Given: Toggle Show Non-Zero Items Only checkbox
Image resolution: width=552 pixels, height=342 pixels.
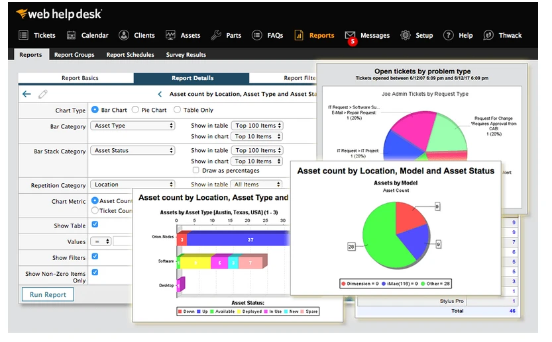Looking at the screenshot, I should (95, 272).
